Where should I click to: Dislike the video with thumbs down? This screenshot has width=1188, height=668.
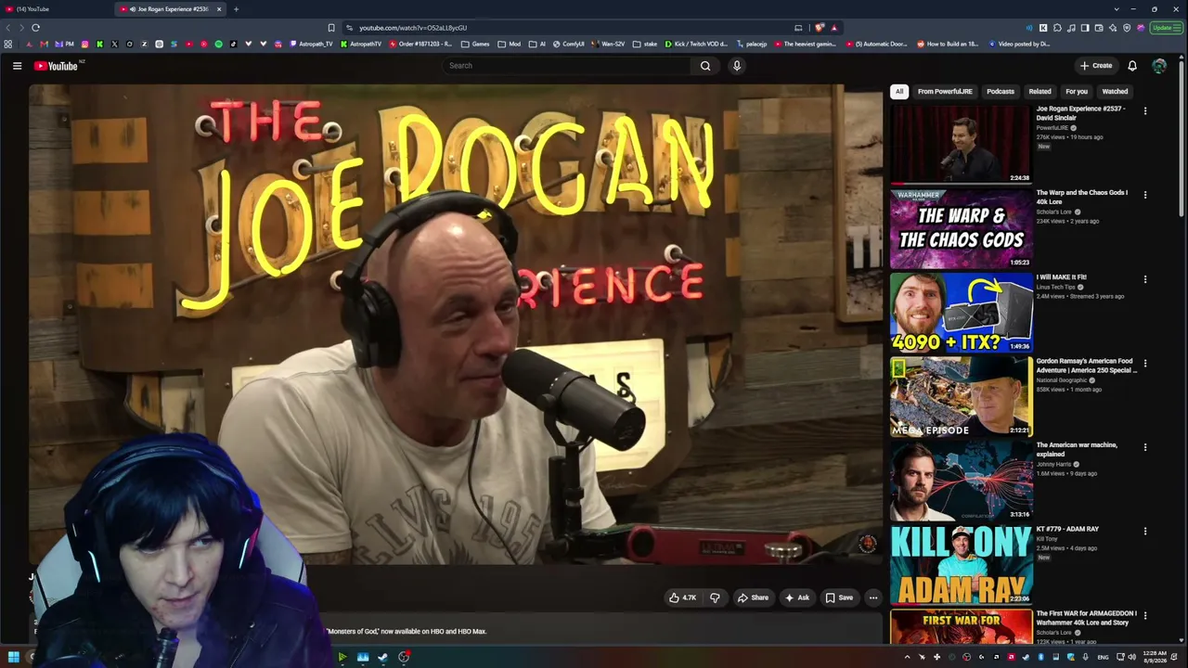(715, 597)
